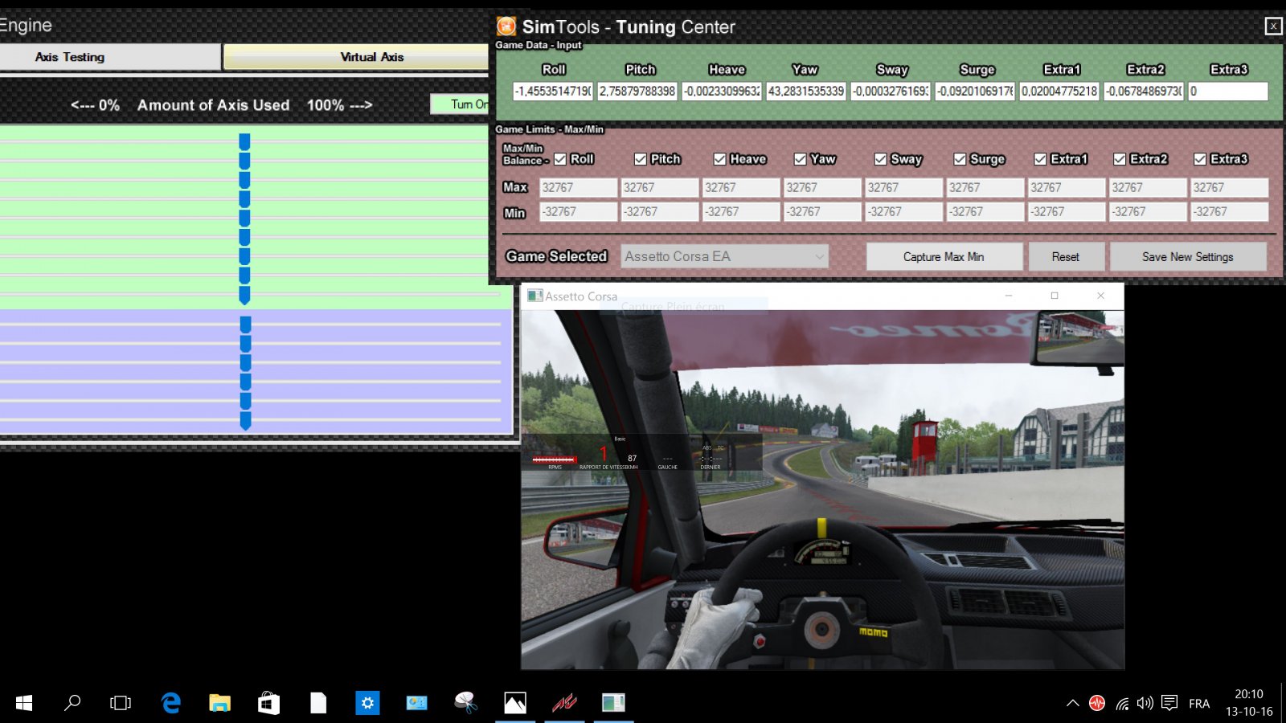Open the Game Selected dropdown
This screenshot has height=723, width=1286.
point(725,256)
